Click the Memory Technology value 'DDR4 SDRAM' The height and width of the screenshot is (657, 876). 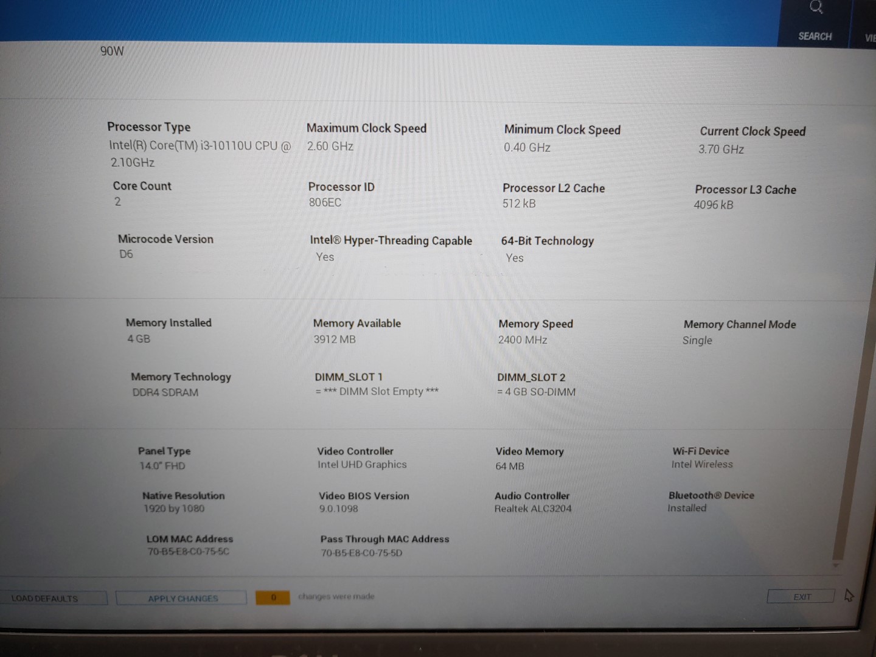165,392
